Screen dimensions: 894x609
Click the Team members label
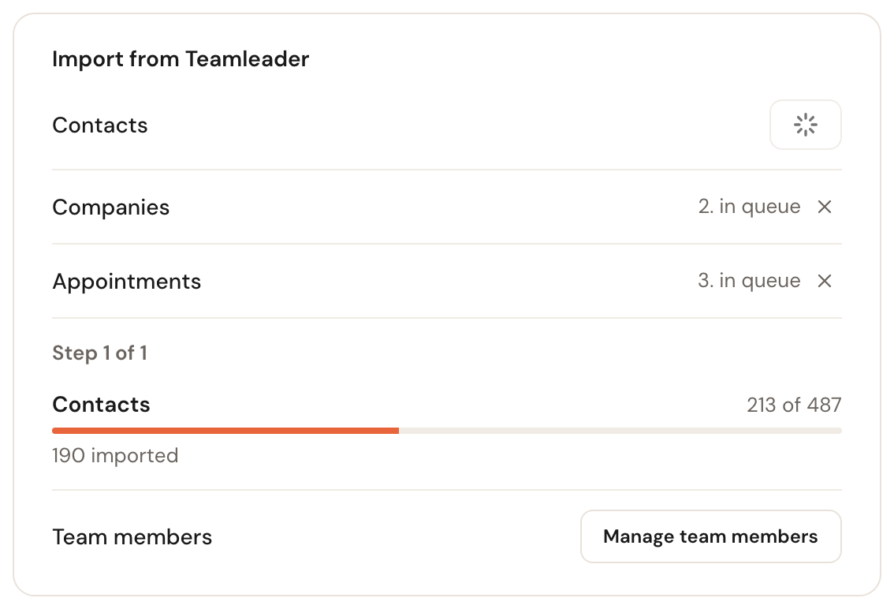coord(132,537)
